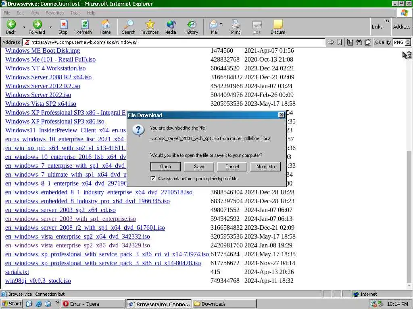This screenshot has width=413, height=309.
Task: Click the Internet zone globe icon
Action: (x=356, y=294)
